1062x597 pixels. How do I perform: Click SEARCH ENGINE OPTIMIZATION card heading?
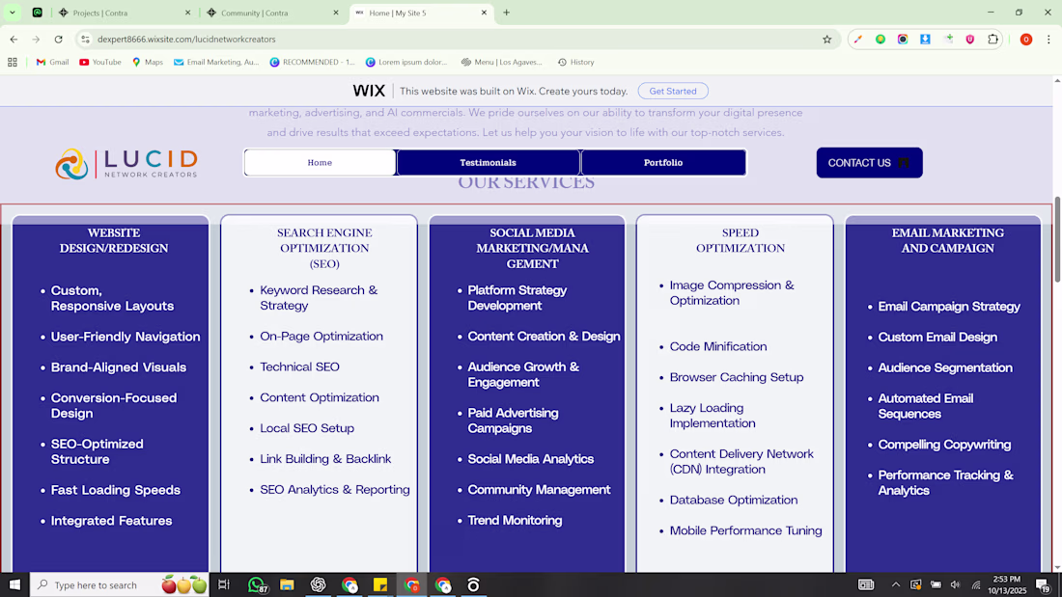point(324,248)
